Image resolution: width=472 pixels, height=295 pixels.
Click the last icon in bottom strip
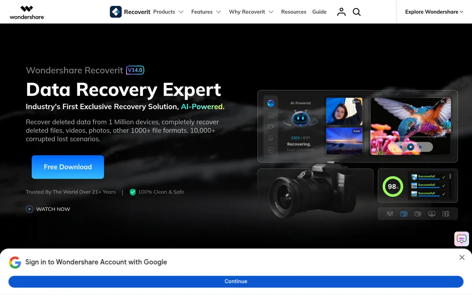coord(446,214)
